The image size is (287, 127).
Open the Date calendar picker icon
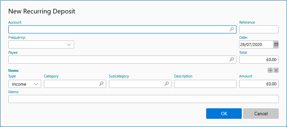click(x=276, y=44)
